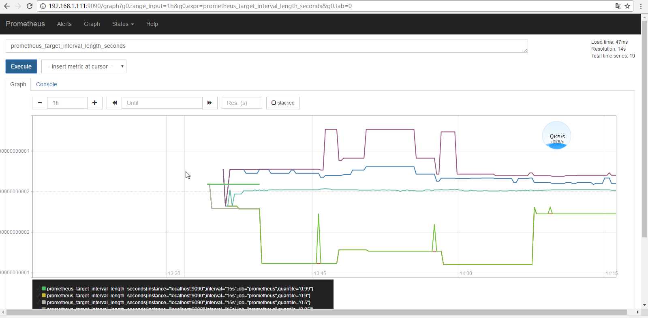Reload the page with the refresh icon
This screenshot has width=648, height=318.
[29, 6]
